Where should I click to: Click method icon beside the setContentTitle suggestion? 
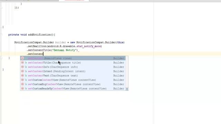[x=22, y=63]
